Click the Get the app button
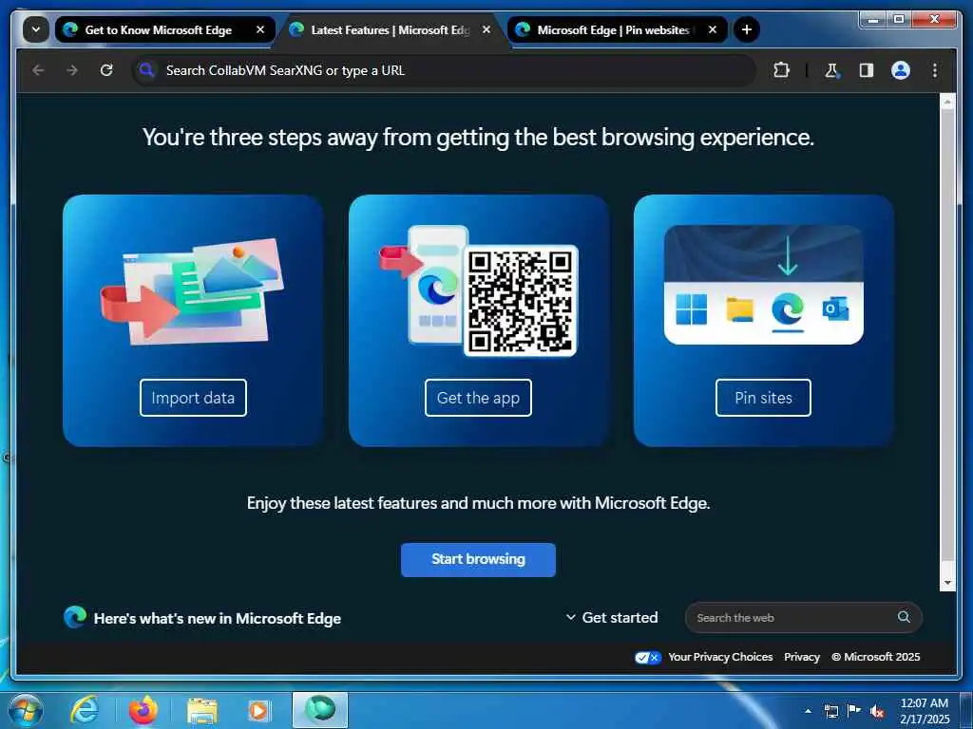Viewport: 973px width, 729px height. 478,398
